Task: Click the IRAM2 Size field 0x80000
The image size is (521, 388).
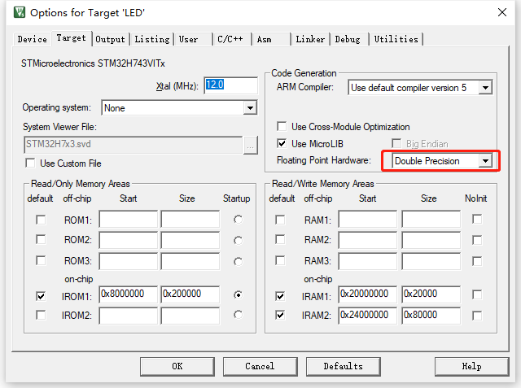Action: click(x=431, y=316)
